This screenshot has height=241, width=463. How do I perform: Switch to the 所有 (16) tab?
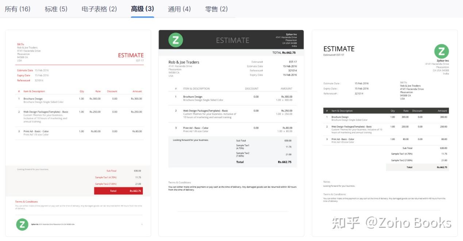coord(17,8)
